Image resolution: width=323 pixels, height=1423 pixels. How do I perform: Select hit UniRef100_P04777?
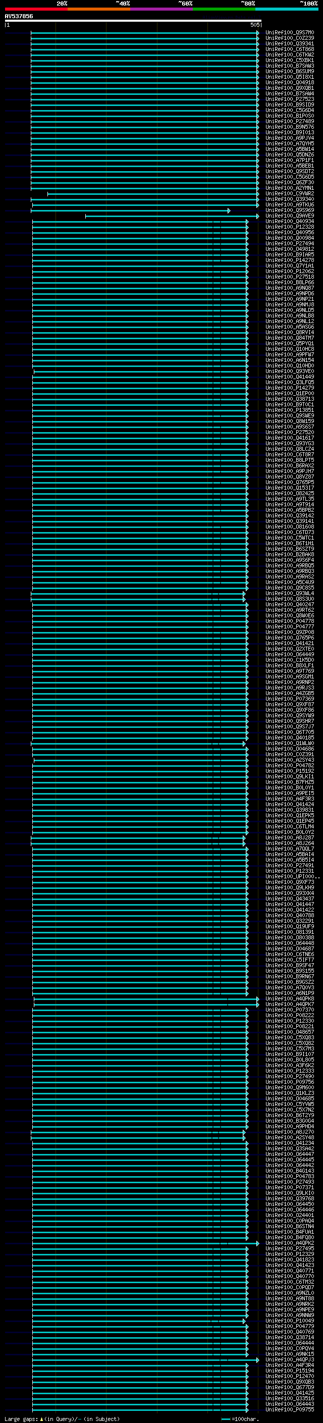(x=289, y=626)
